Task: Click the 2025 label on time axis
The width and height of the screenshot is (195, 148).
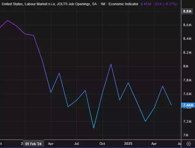Action: pos(128,144)
